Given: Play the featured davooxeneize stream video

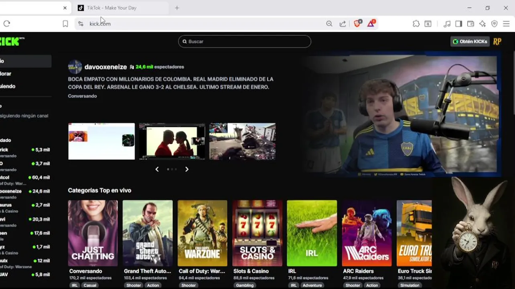Looking at the screenshot, I should click(x=402, y=115).
